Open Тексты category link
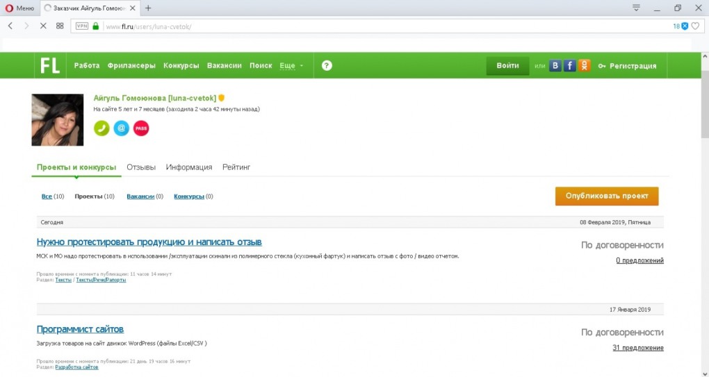Screen dimensions: 709x377 [63, 280]
